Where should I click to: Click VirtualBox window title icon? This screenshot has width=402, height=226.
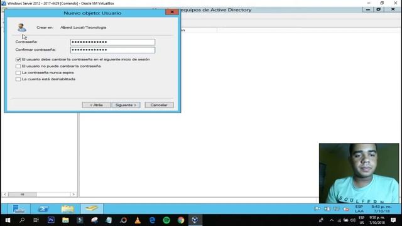click(4, 3)
